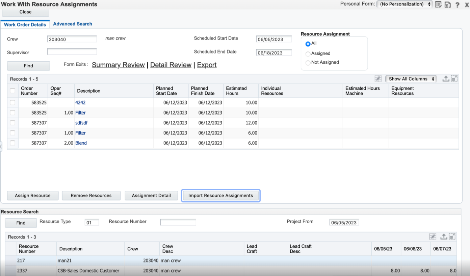Check the box for the sdfsdf order row
The image size is (470, 276).
[x=12, y=123]
